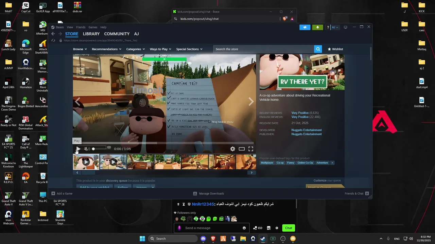The width and height of the screenshot is (435, 244).
Task: Play the RV There Yet trailer video
Action: tap(78, 149)
